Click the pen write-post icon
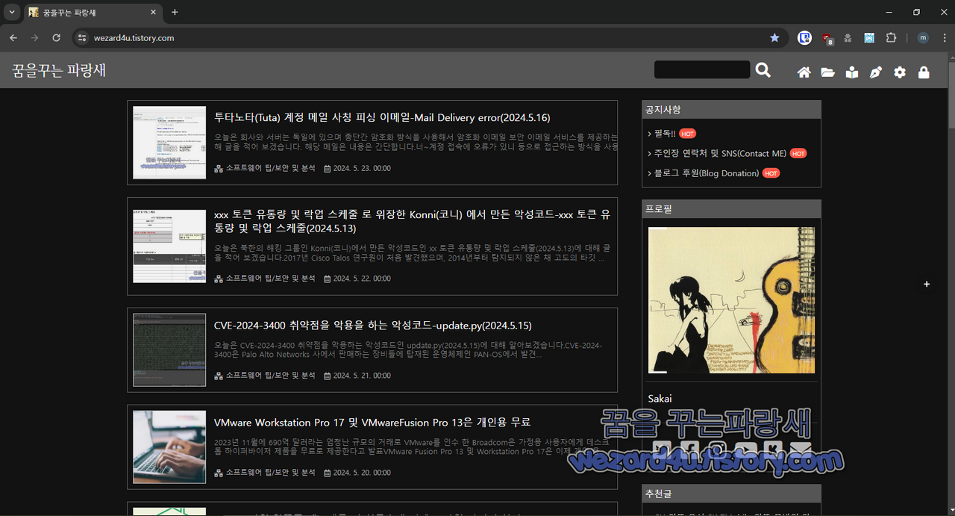The width and height of the screenshot is (955, 516). [876, 72]
